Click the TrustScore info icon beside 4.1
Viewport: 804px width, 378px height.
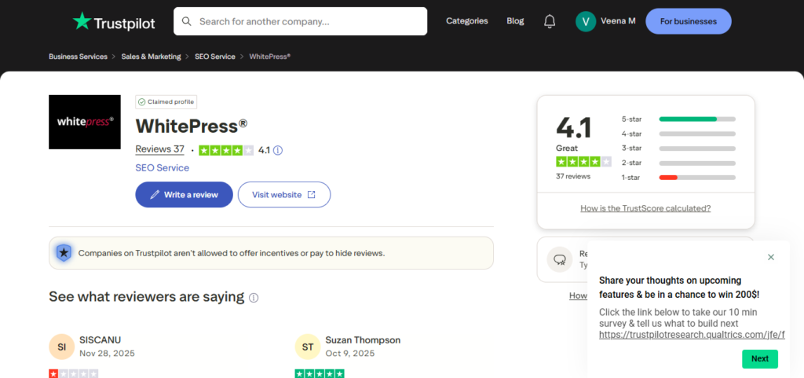(x=278, y=150)
